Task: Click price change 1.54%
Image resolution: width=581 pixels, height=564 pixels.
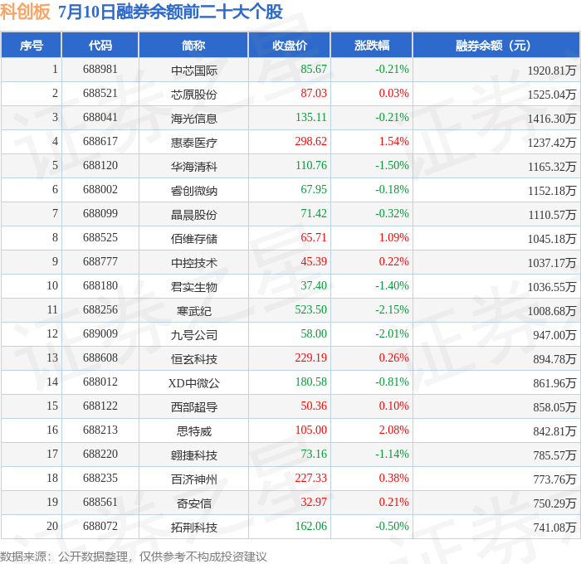Action: click(x=393, y=141)
